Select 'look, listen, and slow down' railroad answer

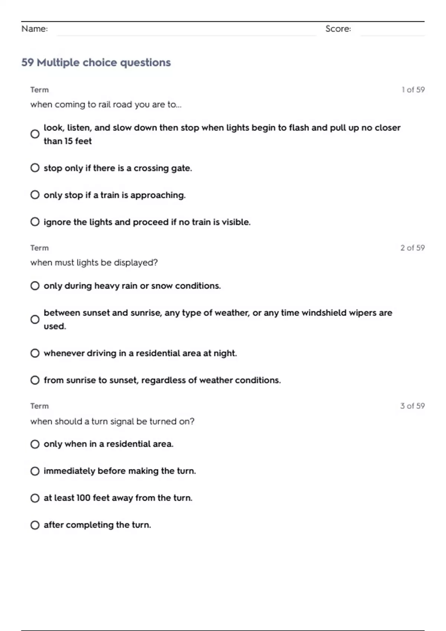[35, 134]
